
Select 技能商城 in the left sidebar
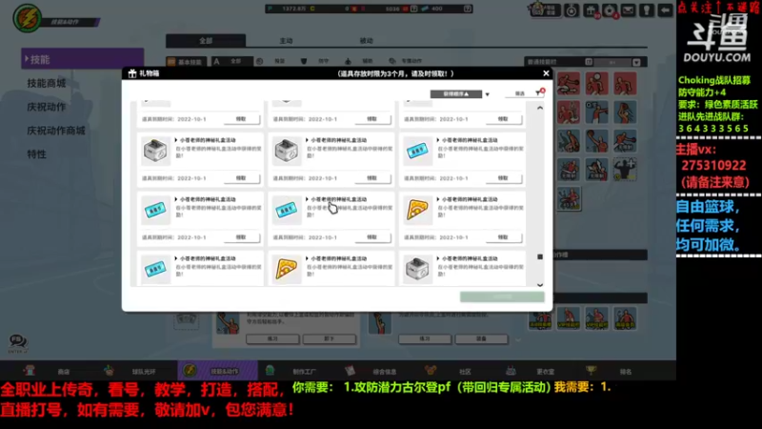46,83
